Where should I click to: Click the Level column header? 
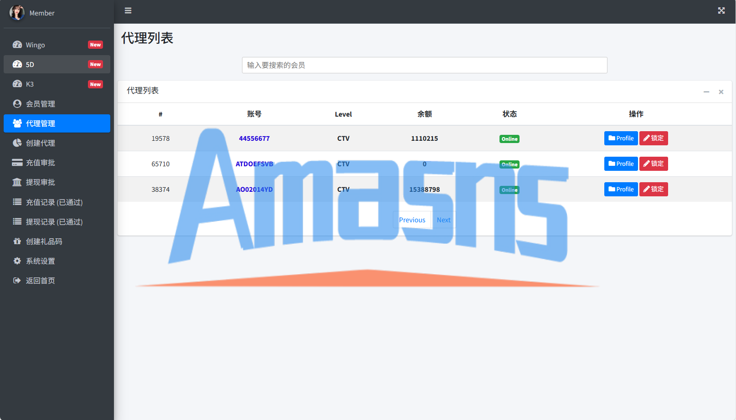343,114
